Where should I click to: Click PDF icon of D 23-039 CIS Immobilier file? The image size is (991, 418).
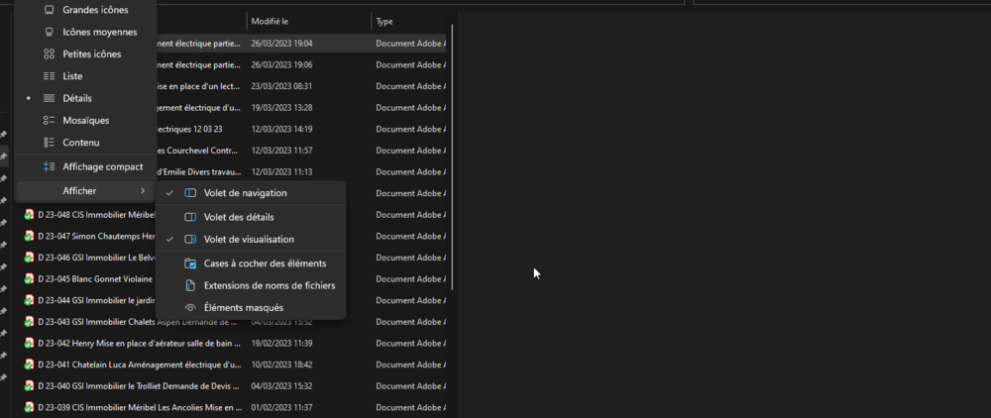(30, 407)
